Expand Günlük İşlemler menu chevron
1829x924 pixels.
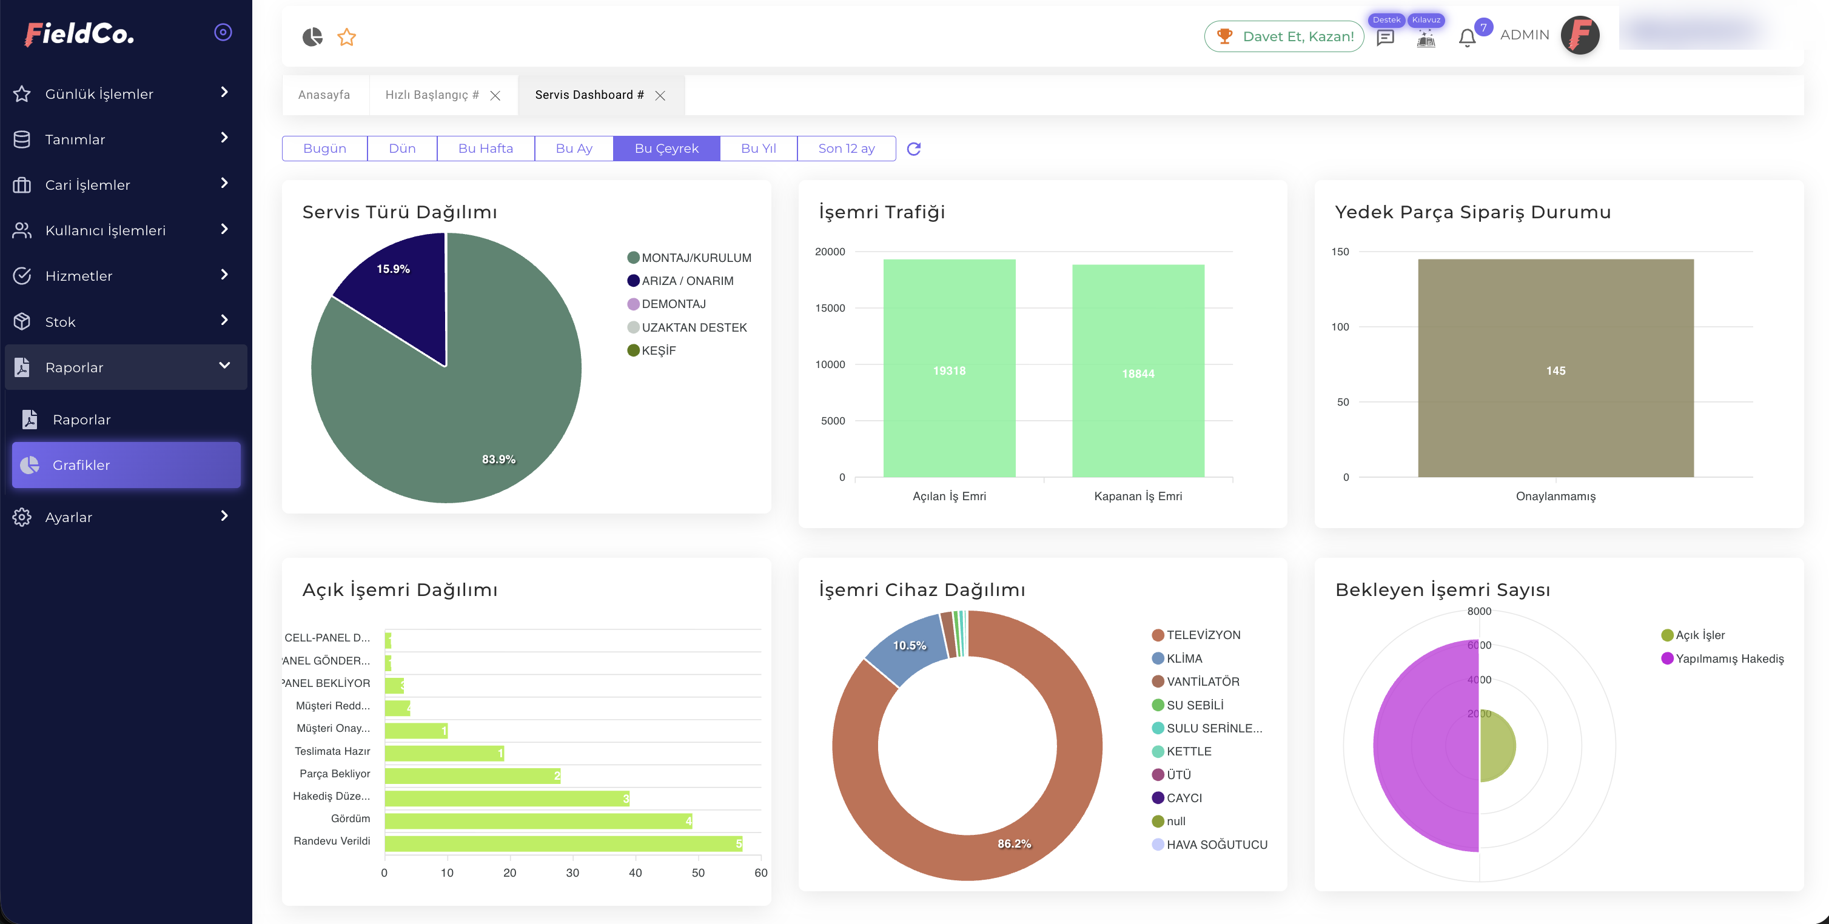224,92
